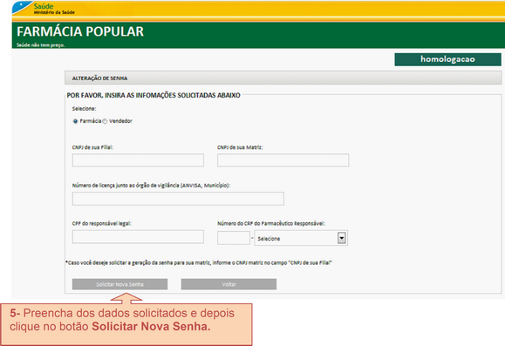Viewport: 505px width, 346px height.
Task: Click the 'Caso você deseje solicitar' note text
Action: click(x=199, y=263)
